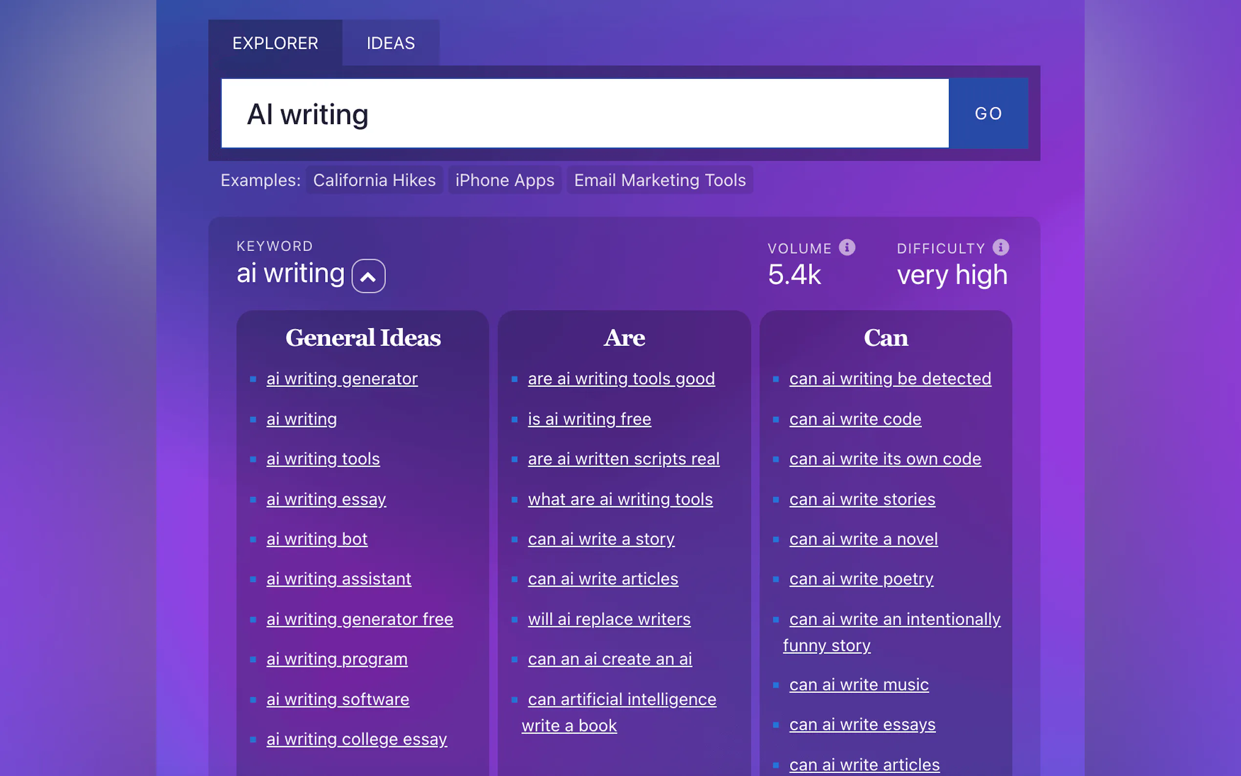Viewport: 1241px width, 776px height.
Task: Open can ai write music link
Action: point(858,685)
